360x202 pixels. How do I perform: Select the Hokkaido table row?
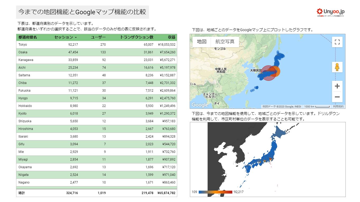(x=97, y=106)
